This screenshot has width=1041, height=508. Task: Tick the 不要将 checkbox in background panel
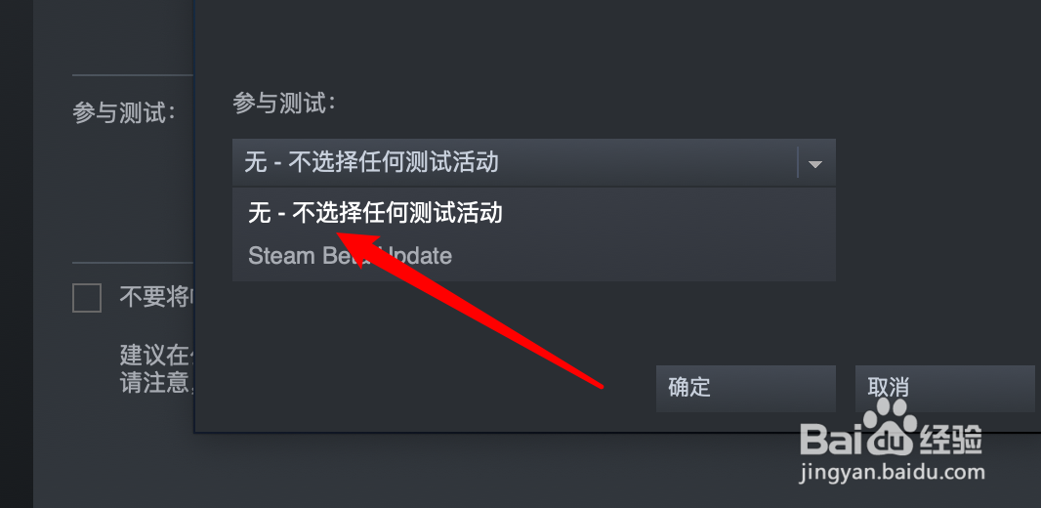click(x=87, y=298)
